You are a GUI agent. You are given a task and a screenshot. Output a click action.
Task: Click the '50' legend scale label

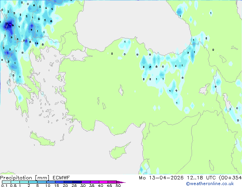coord(118,185)
